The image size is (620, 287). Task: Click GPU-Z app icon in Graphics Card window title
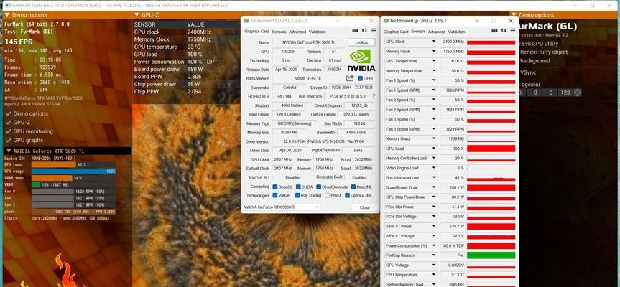pos(246,21)
